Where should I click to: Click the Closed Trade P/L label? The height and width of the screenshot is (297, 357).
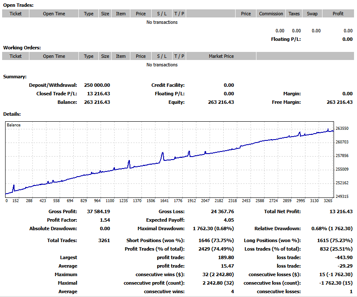[57, 94]
